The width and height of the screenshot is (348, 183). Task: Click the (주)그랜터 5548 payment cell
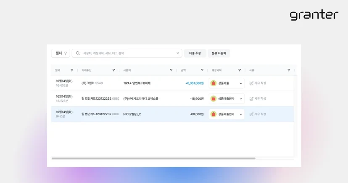tap(92, 83)
